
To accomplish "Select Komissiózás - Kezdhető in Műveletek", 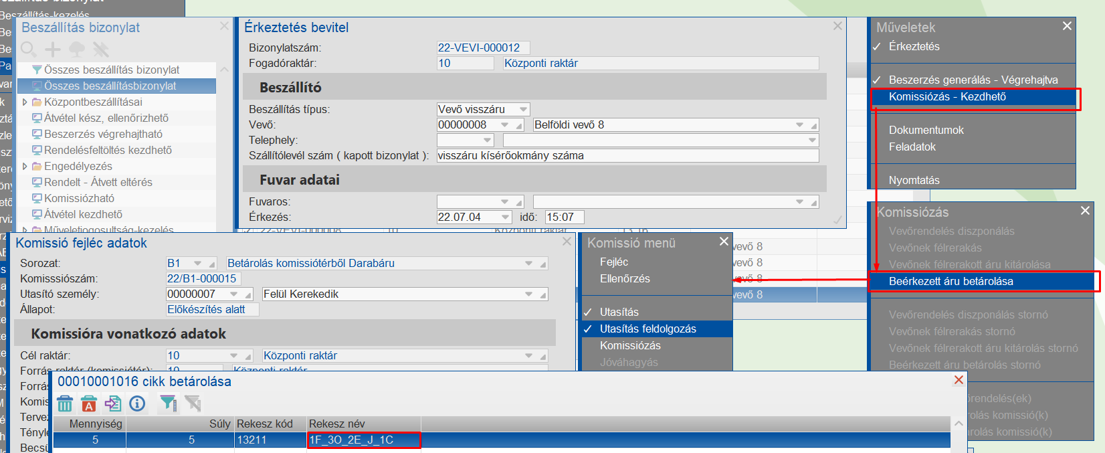I will click(x=973, y=96).
